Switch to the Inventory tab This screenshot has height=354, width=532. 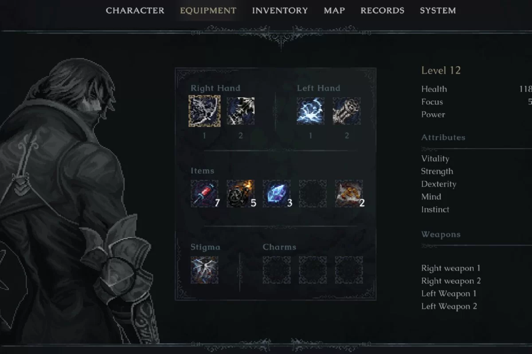(280, 11)
